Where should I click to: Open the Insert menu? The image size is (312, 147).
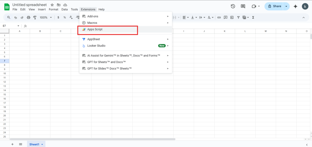pos(42,9)
